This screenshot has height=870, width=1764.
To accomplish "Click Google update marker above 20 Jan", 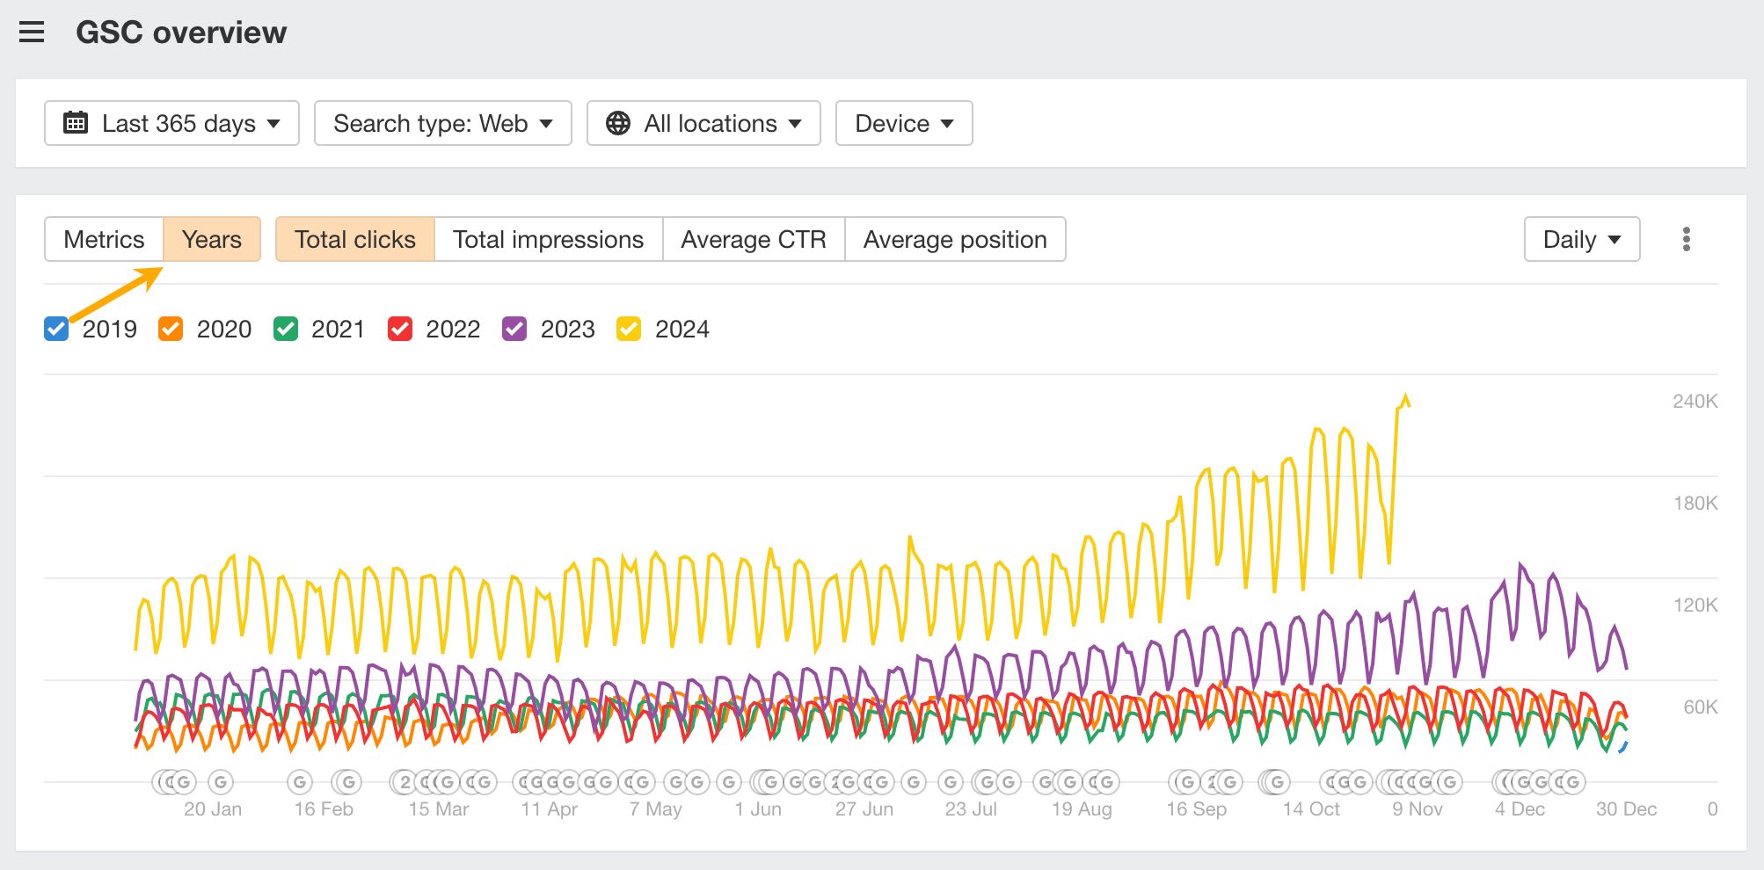I will pos(221,781).
